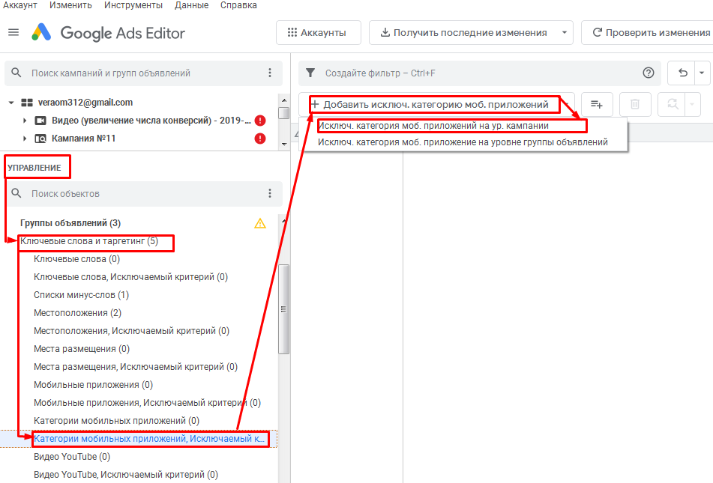Select Местоположения (2)
The image size is (713, 483).
[x=78, y=312]
